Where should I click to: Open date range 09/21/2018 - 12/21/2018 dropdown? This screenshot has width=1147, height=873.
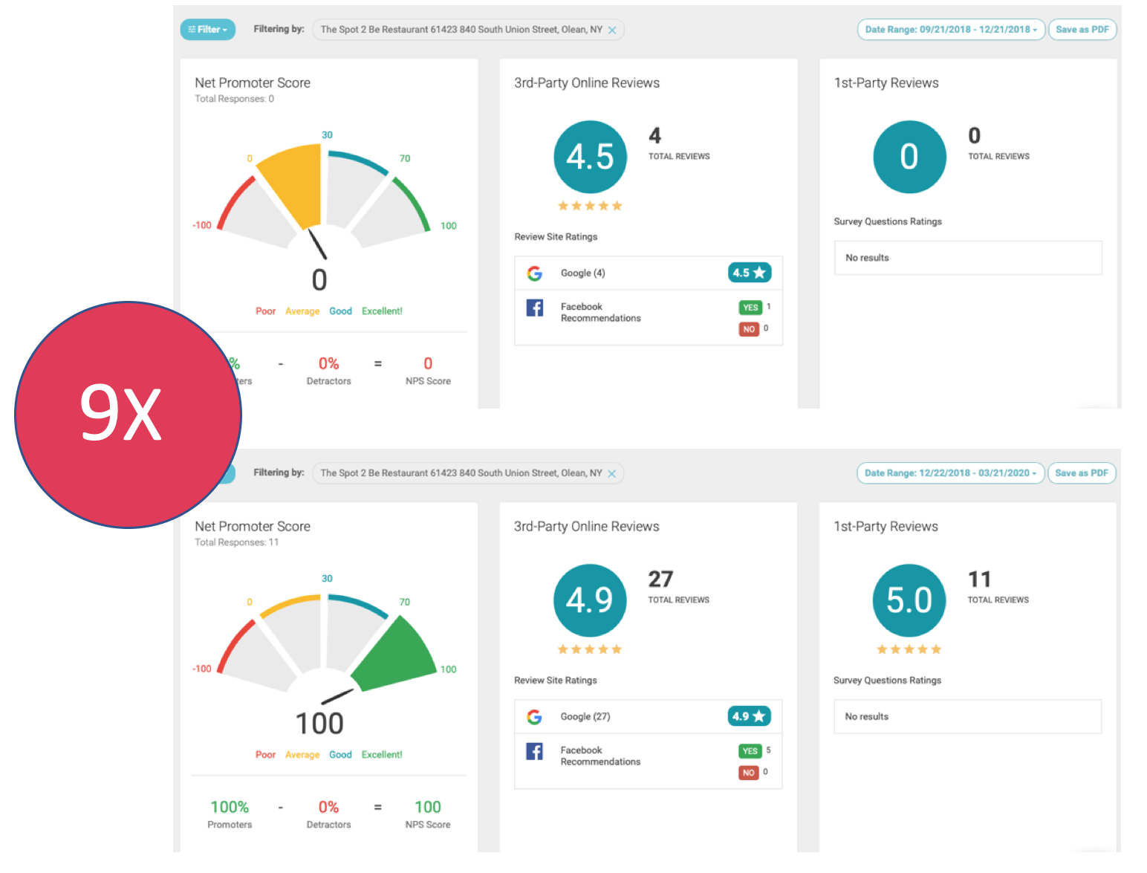951,30
